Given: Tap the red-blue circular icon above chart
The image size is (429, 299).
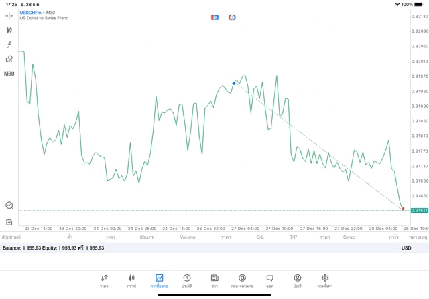Looking at the screenshot, I should [x=232, y=17].
